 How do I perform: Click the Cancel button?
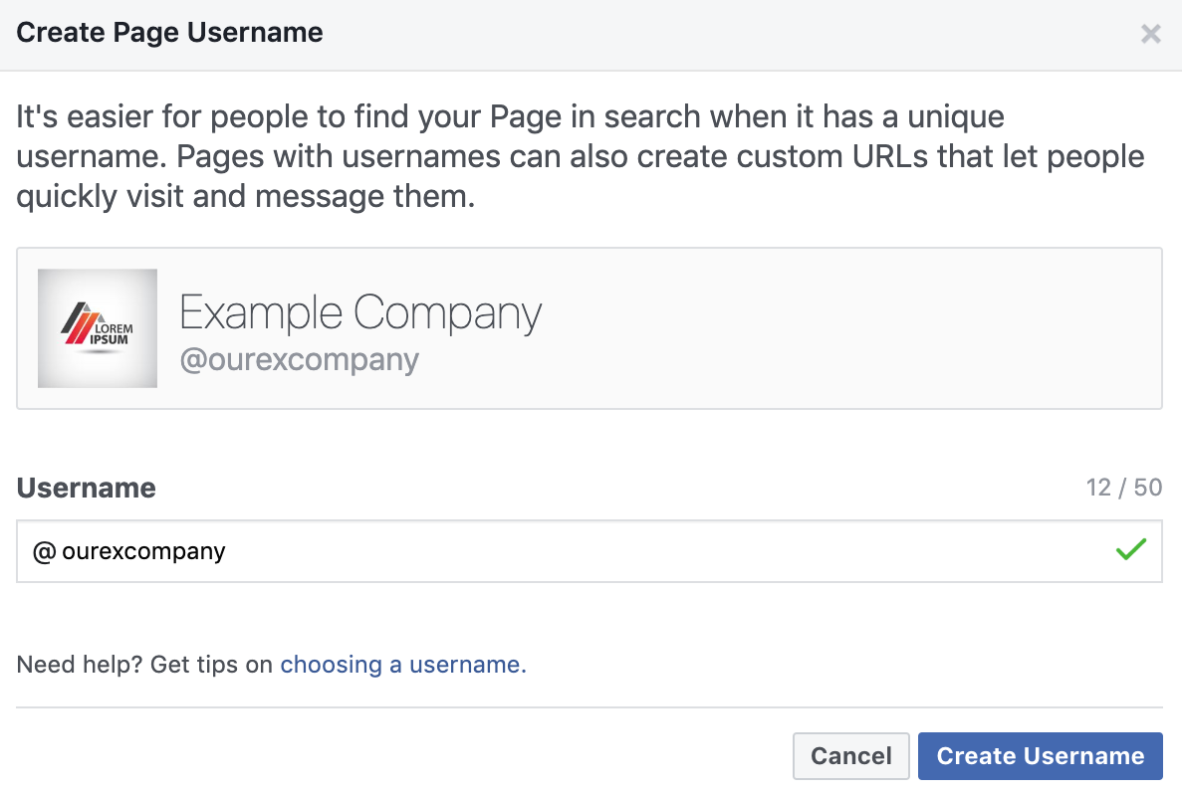(850, 755)
